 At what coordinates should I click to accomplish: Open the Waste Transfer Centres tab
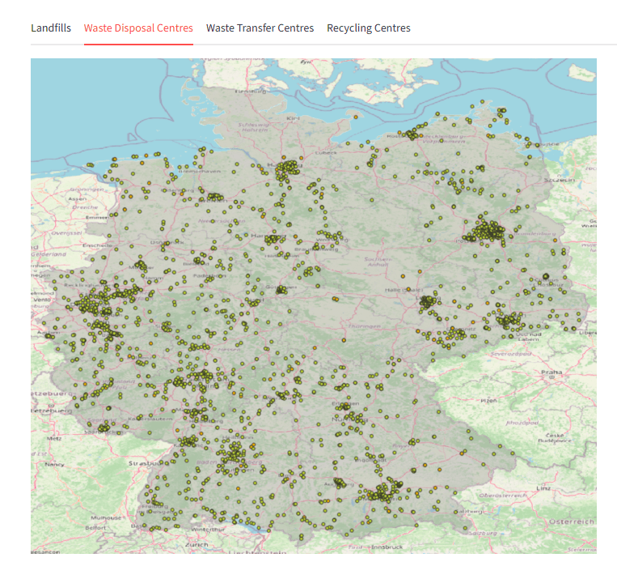(260, 28)
